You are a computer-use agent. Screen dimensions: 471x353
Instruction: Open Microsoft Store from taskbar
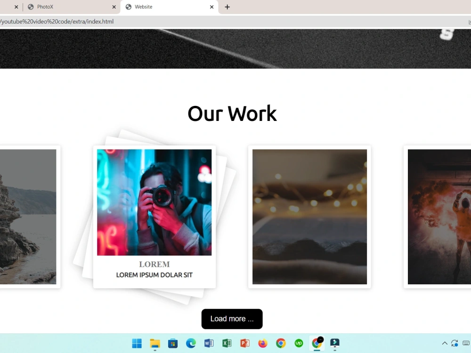pyautogui.click(x=173, y=343)
